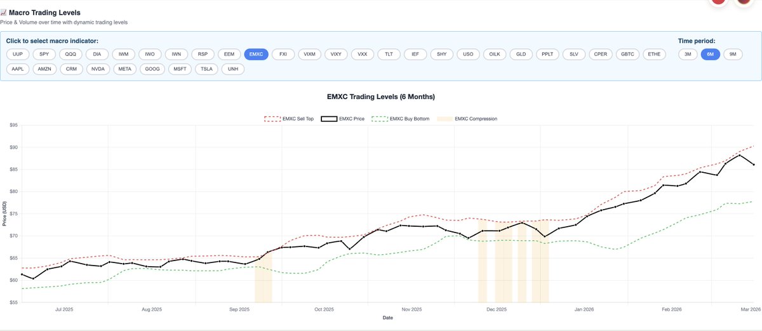Image resolution: width=762 pixels, height=331 pixels.
Task: Toggle EMXC Buy Bottom legend series
Action: [400, 119]
